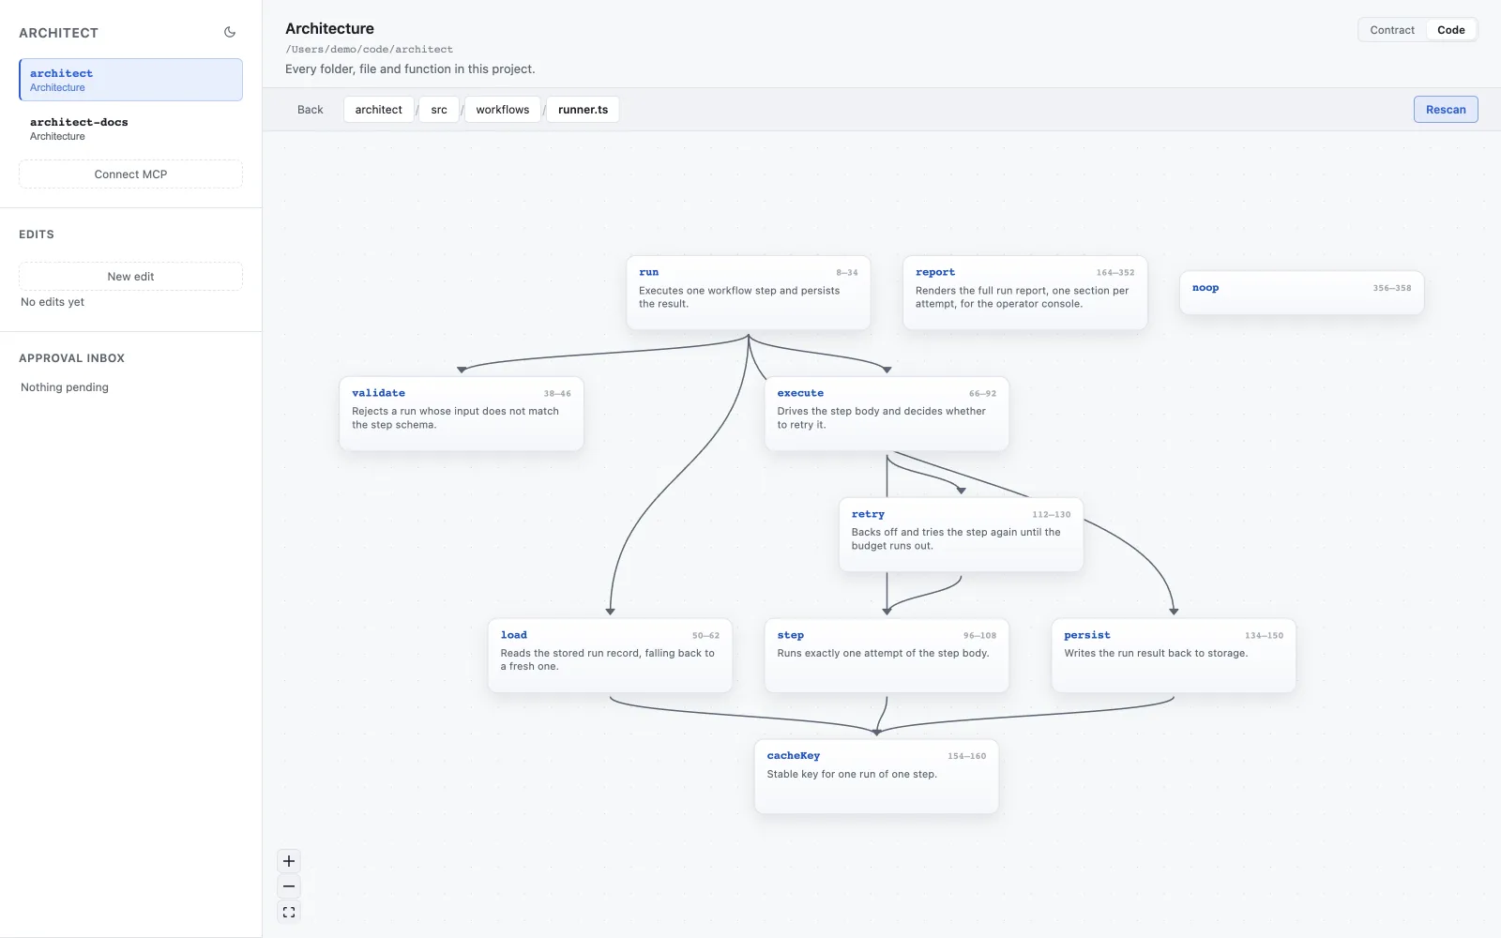Select the validate function node
Screen dimensions: 1501x938
coord(461,414)
